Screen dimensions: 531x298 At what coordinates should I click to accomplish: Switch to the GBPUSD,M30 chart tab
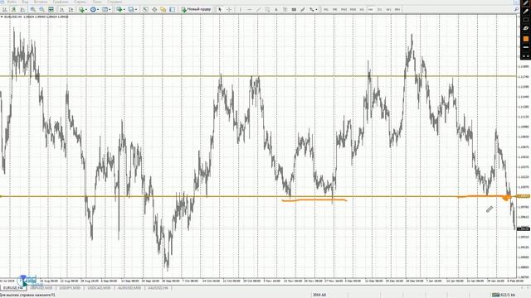tap(41, 288)
